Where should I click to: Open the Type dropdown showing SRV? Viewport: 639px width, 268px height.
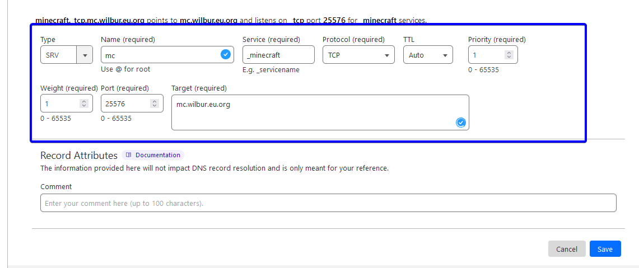point(66,55)
